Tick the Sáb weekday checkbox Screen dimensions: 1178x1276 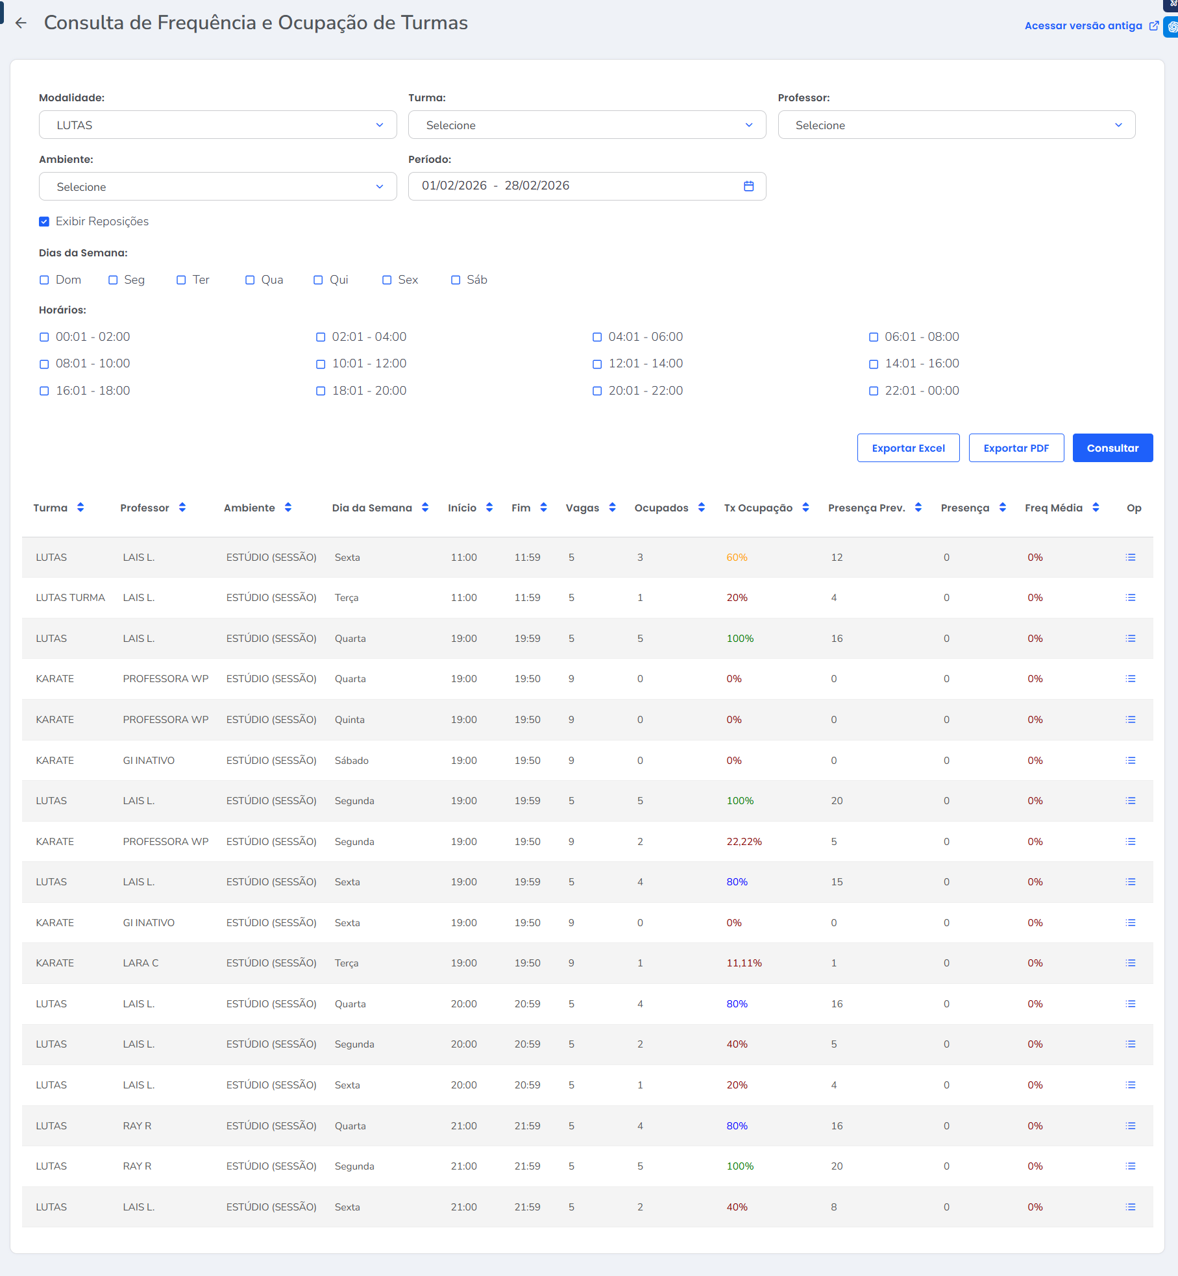click(456, 280)
